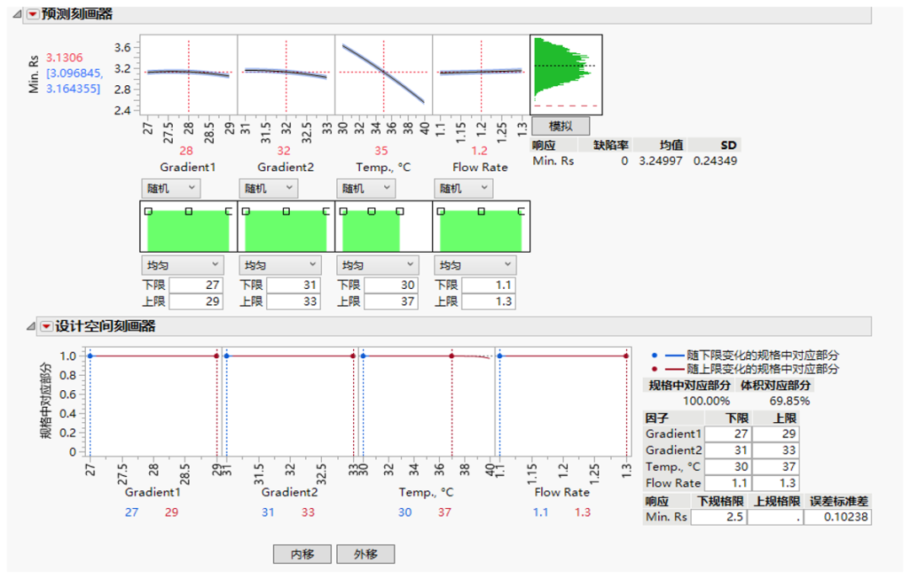This screenshot has width=910, height=578.
Task: Open the 均匀 distribution dropdown for Temp.
Action: click(x=377, y=265)
